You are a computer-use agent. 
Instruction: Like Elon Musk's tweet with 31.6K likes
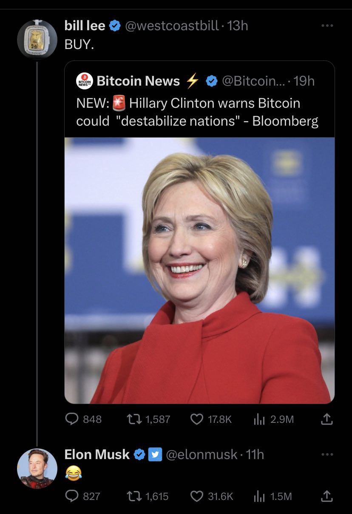point(212,496)
